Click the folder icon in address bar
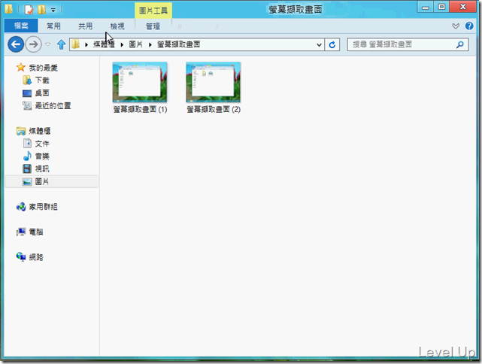This screenshot has width=482, height=364. click(x=76, y=44)
